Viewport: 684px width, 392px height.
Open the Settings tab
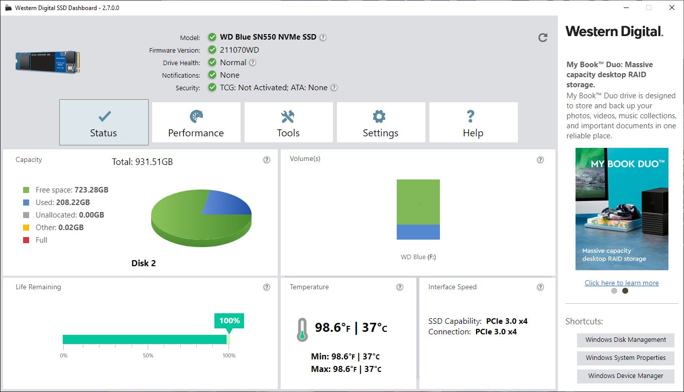[381, 122]
